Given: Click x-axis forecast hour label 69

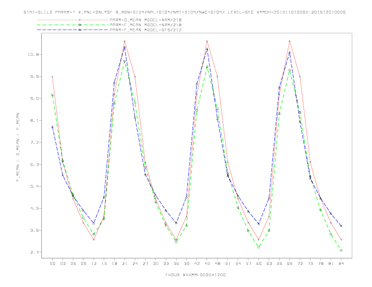Looking at the screenshot, I should 290,264.
